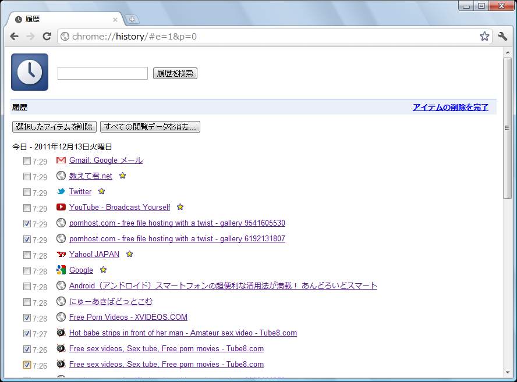
Task: Click the scrollbar down arrow
Action: point(508,373)
